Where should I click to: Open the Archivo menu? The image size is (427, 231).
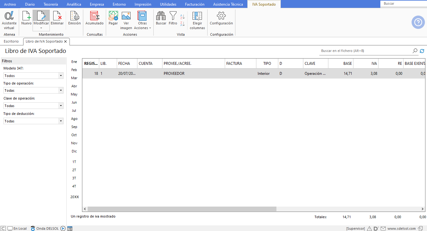10,4
